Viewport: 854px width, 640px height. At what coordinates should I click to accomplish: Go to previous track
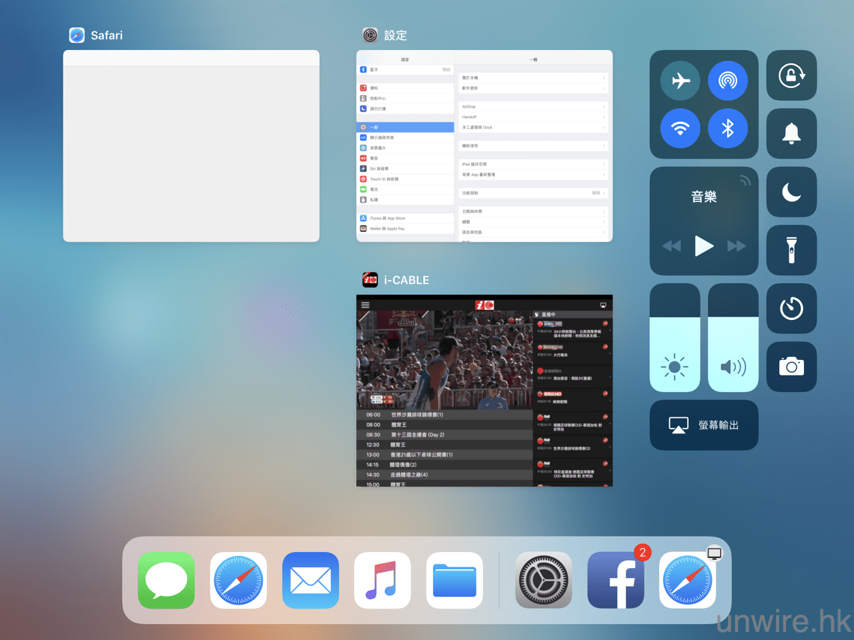[x=671, y=246]
